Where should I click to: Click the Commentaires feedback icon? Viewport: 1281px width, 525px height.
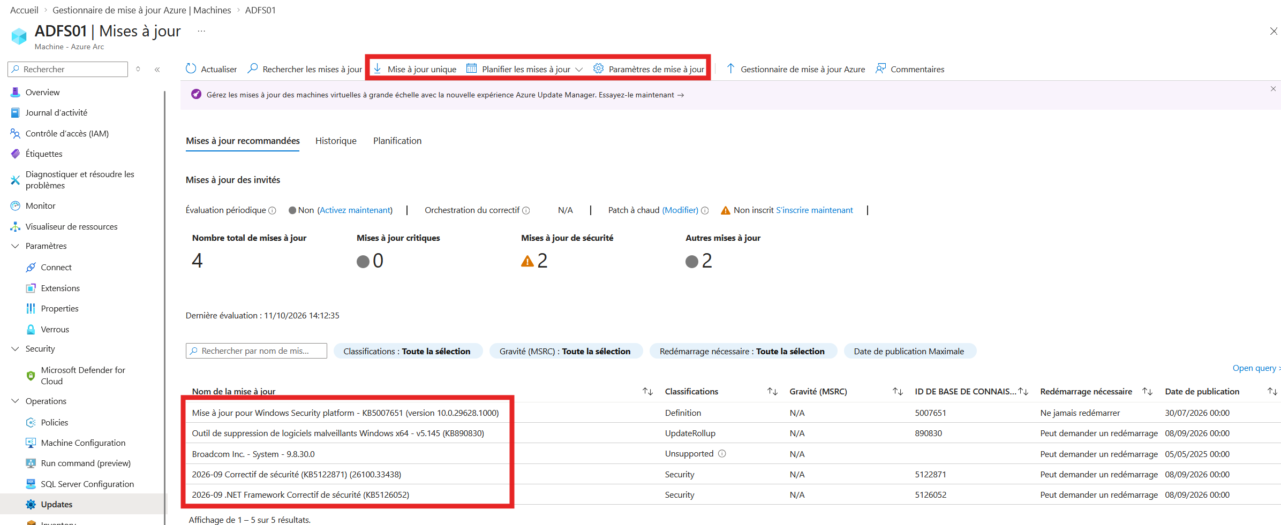[880, 69]
